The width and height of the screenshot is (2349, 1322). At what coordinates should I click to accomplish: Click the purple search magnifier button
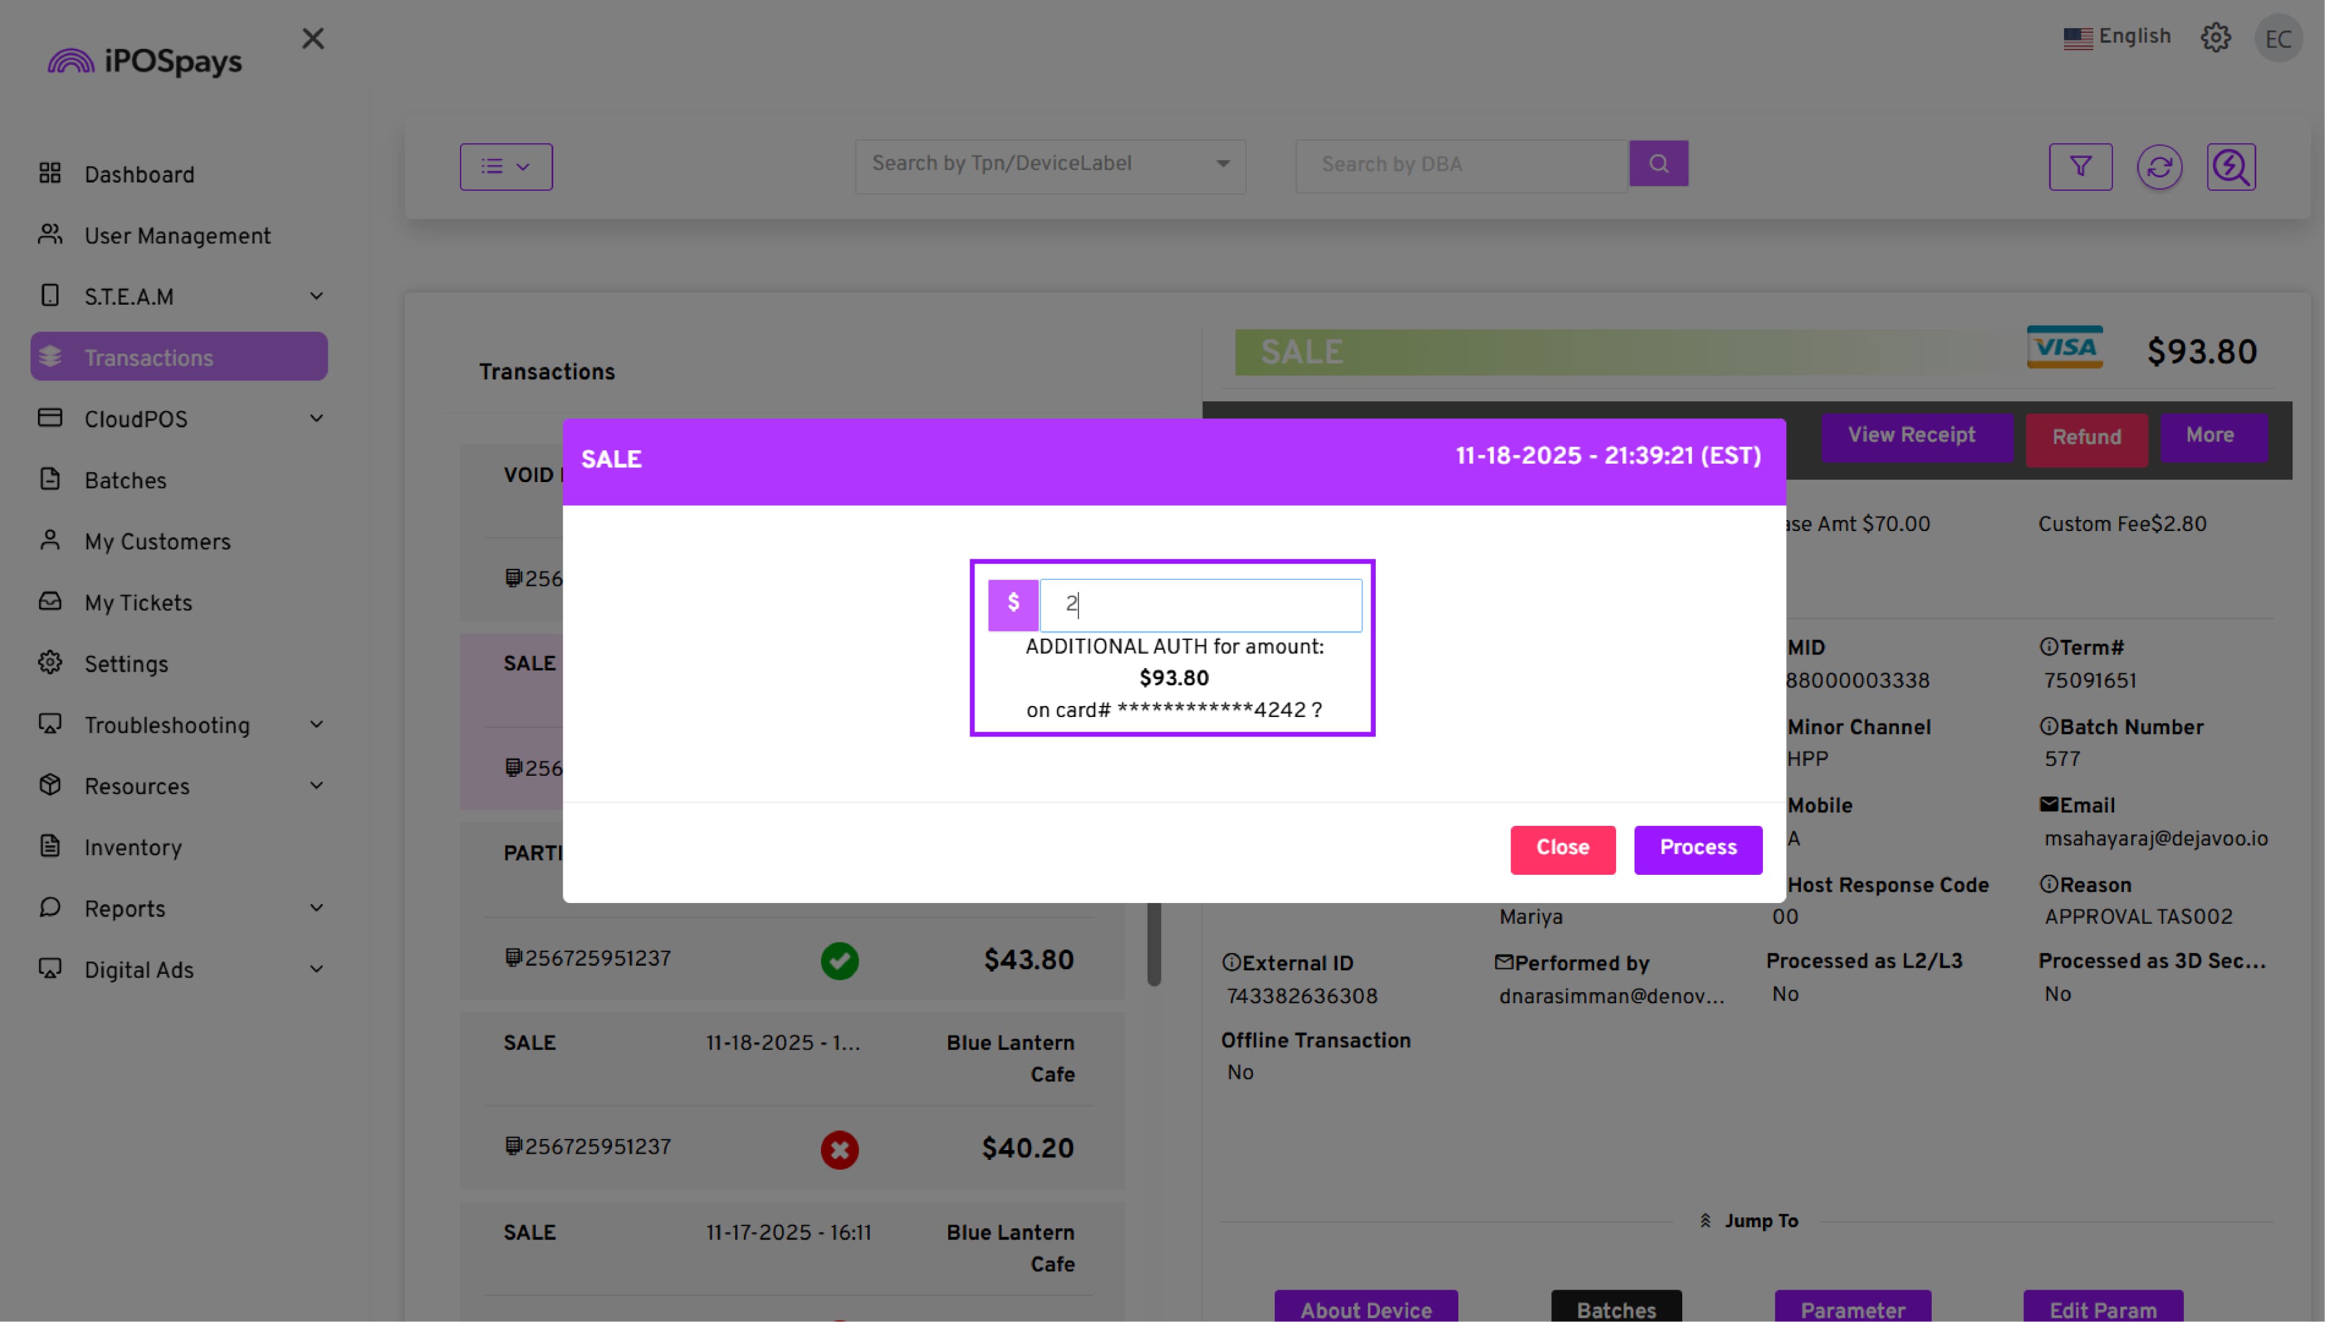[1658, 164]
